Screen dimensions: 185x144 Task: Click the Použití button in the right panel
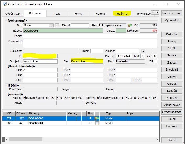[172, 119]
